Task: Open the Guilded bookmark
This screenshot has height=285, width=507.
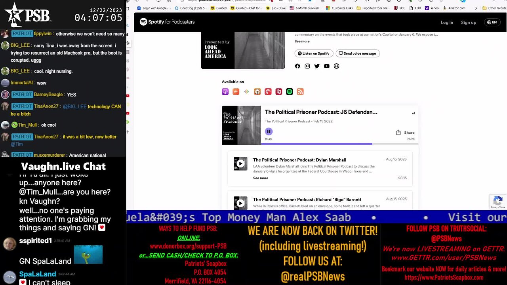Action: tap(219, 8)
